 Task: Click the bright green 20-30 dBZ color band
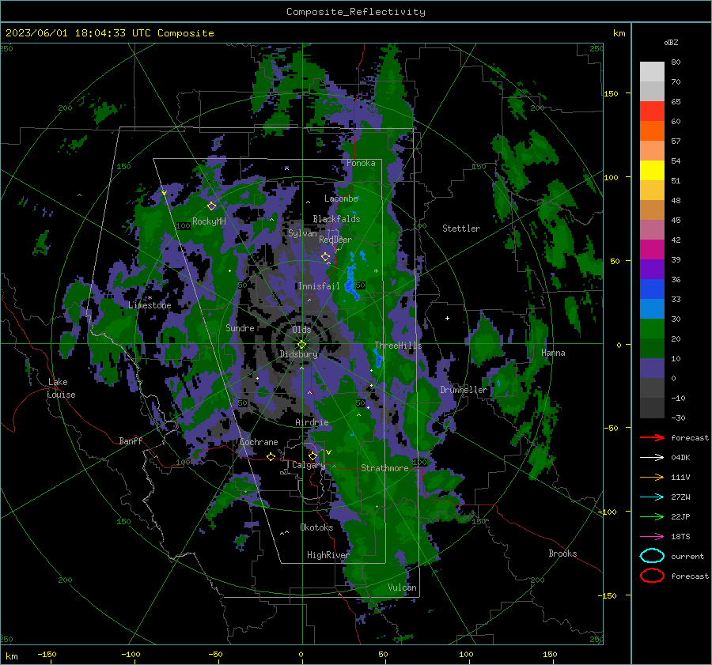pyautogui.click(x=652, y=328)
